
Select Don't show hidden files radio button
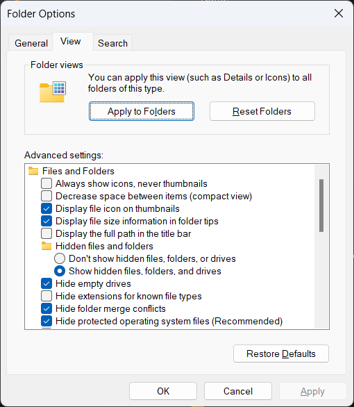[x=60, y=258]
